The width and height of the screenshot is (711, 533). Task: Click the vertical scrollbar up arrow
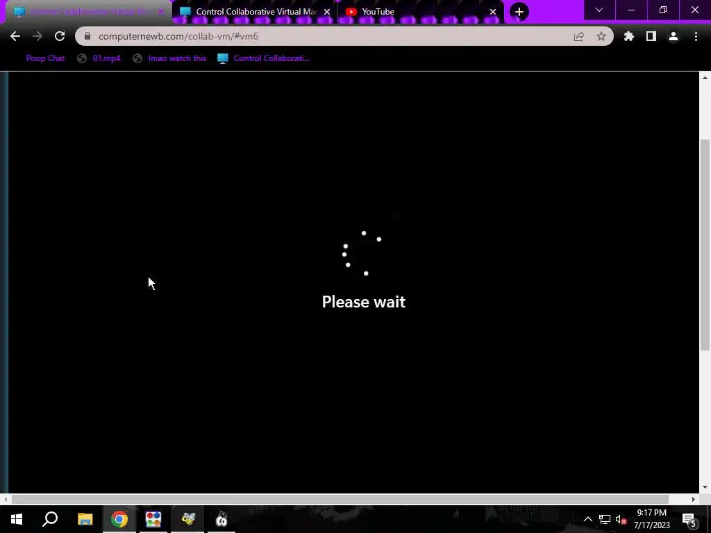705,78
